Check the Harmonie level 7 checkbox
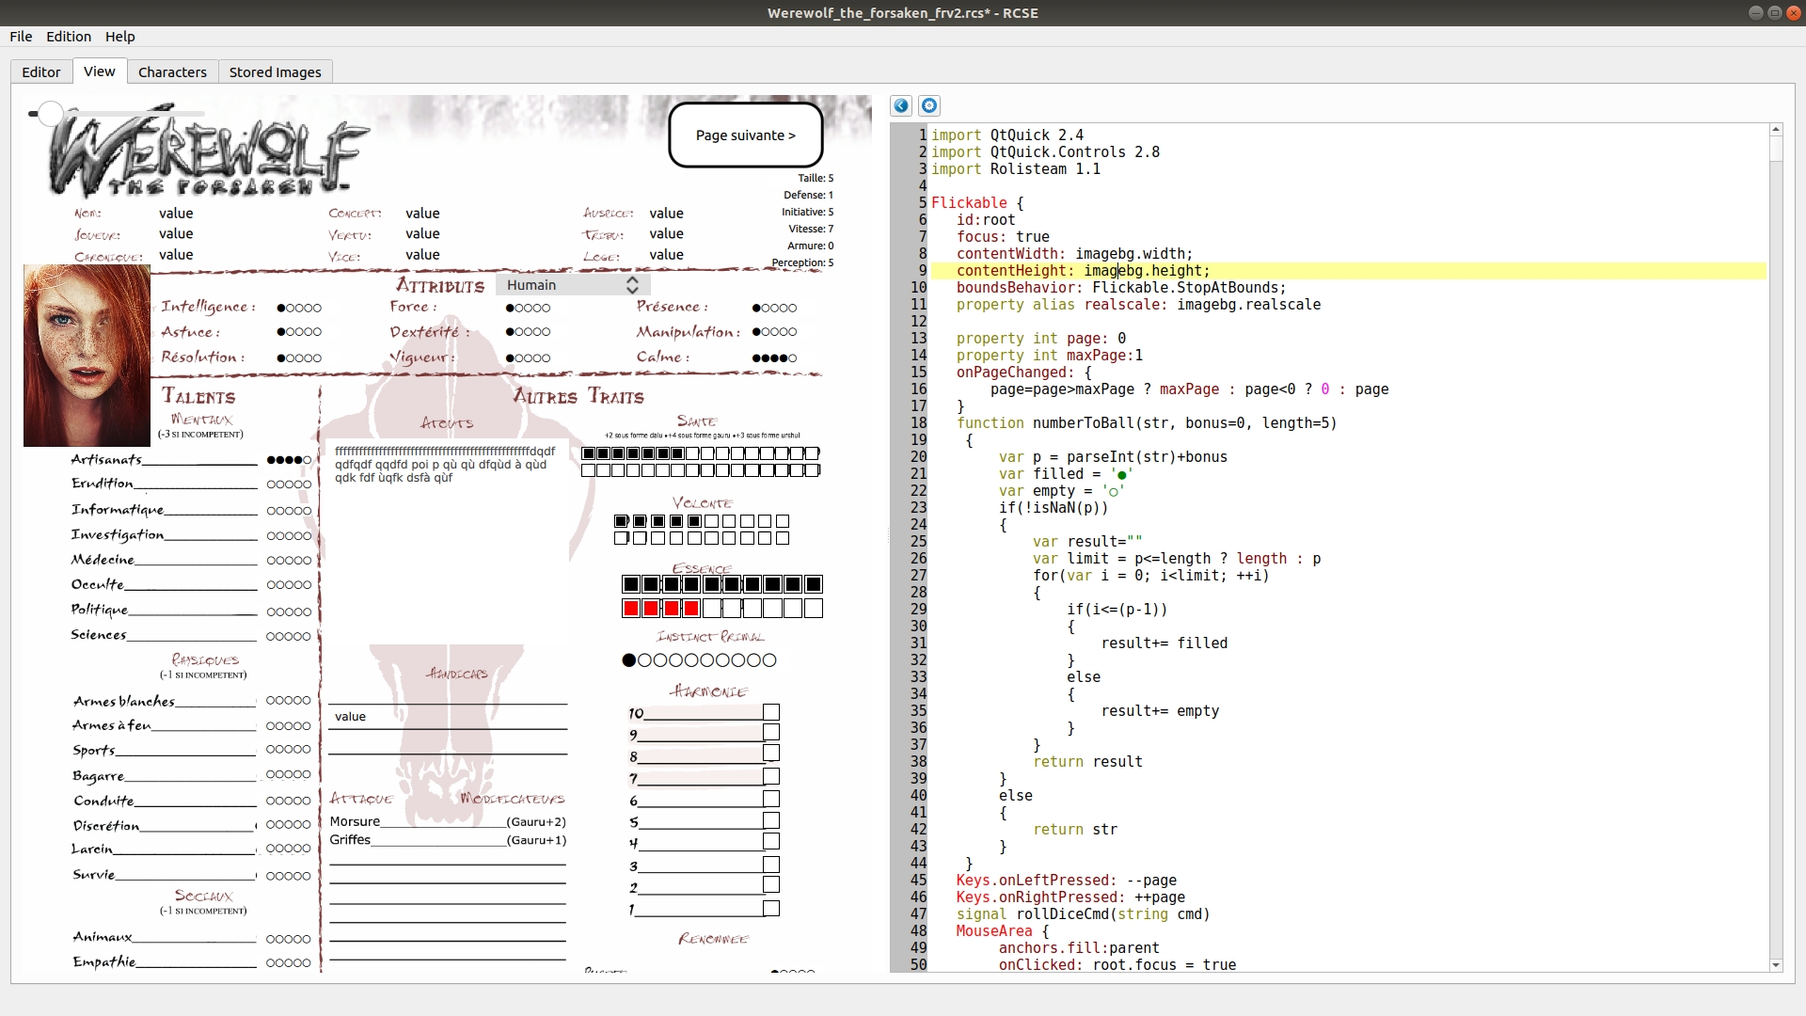Image resolution: width=1806 pixels, height=1016 pixels. pos(771,776)
